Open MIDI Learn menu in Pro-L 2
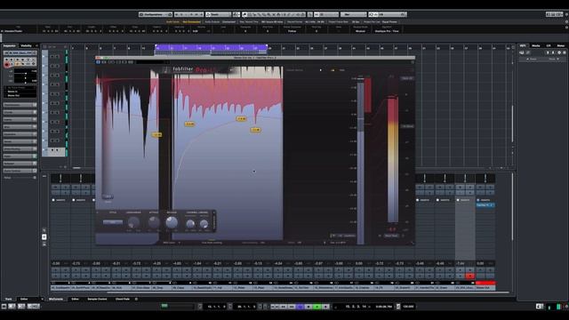The image size is (569, 320). click(171, 243)
